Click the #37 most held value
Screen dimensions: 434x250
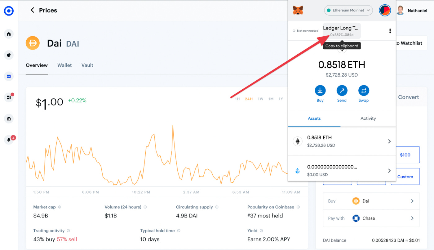tap(265, 216)
